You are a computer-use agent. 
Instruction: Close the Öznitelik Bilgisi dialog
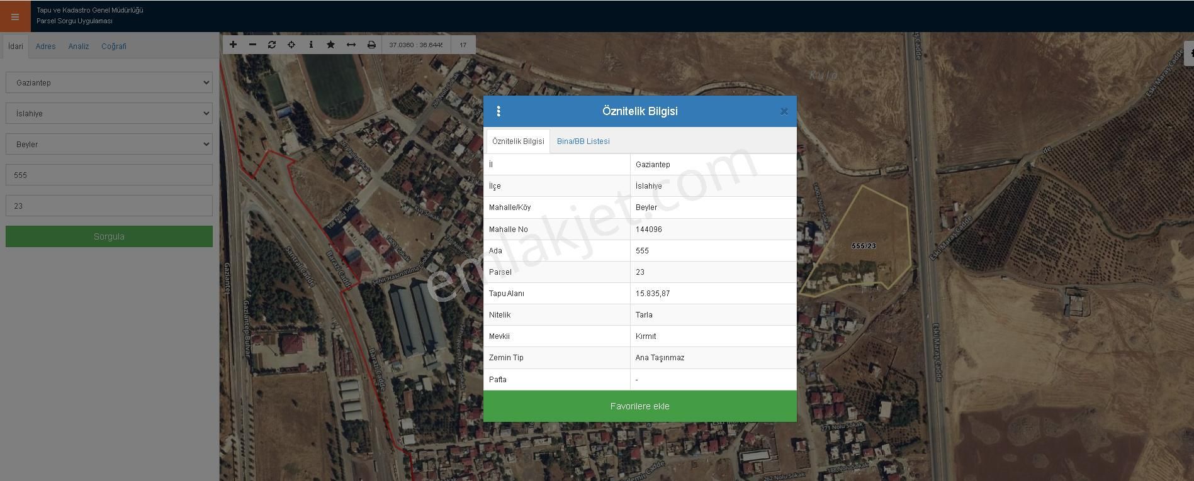(x=784, y=111)
